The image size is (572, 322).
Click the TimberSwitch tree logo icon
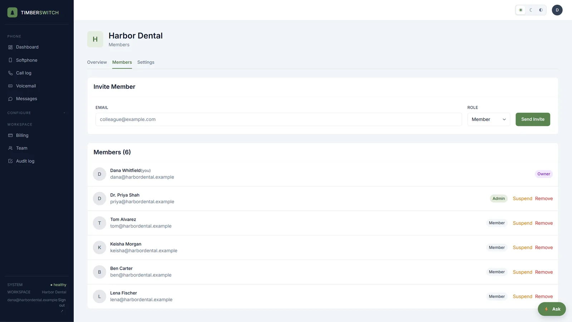pyautogui.click(x=12, y=13)
